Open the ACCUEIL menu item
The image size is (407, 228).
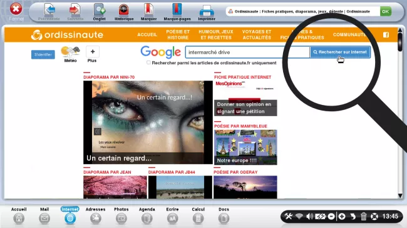[x=147, y=34]
